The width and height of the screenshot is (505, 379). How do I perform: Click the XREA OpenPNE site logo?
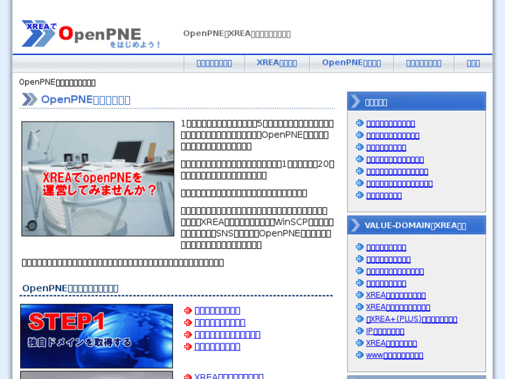point(91,34)
